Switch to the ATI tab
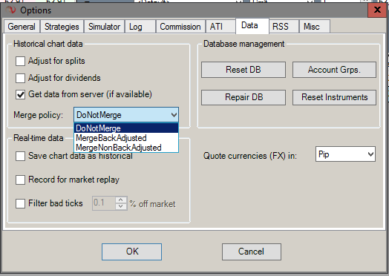The image size is (389, 276). (x=220, y=27)
